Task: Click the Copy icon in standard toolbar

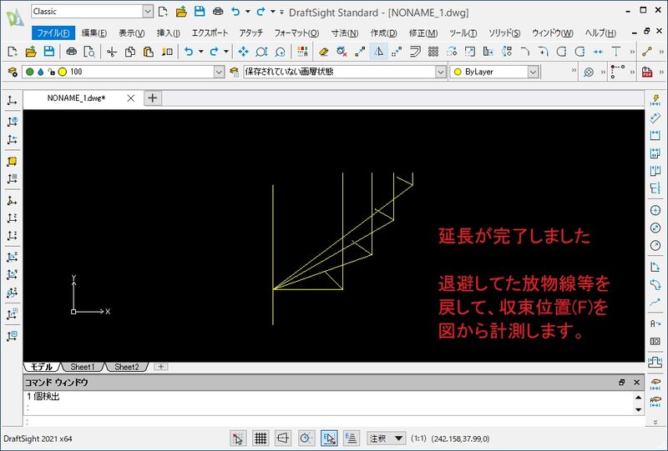Action: tap(130, 52)
